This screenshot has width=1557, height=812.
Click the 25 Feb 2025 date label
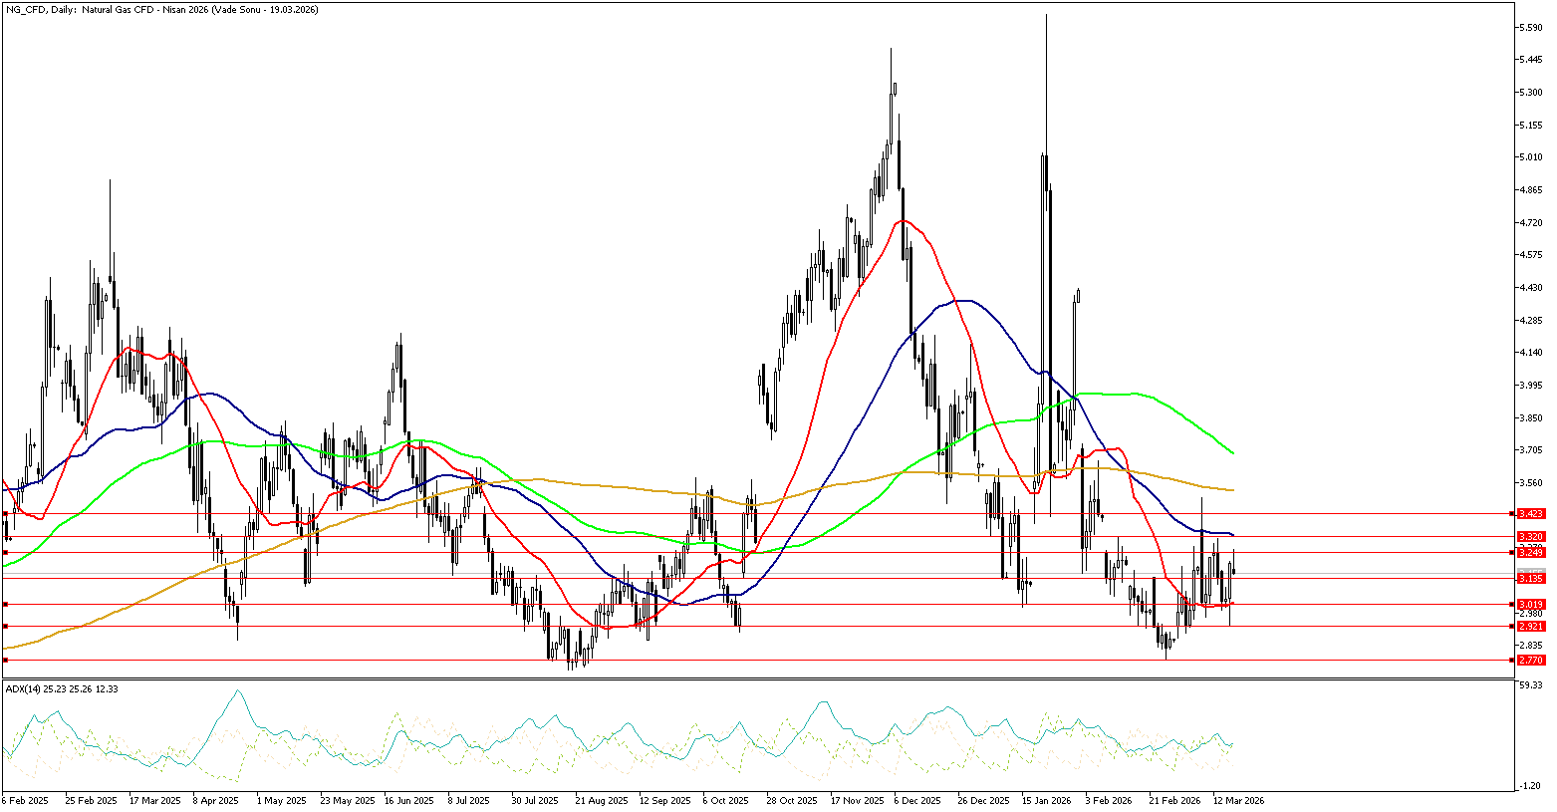[90, 800]
